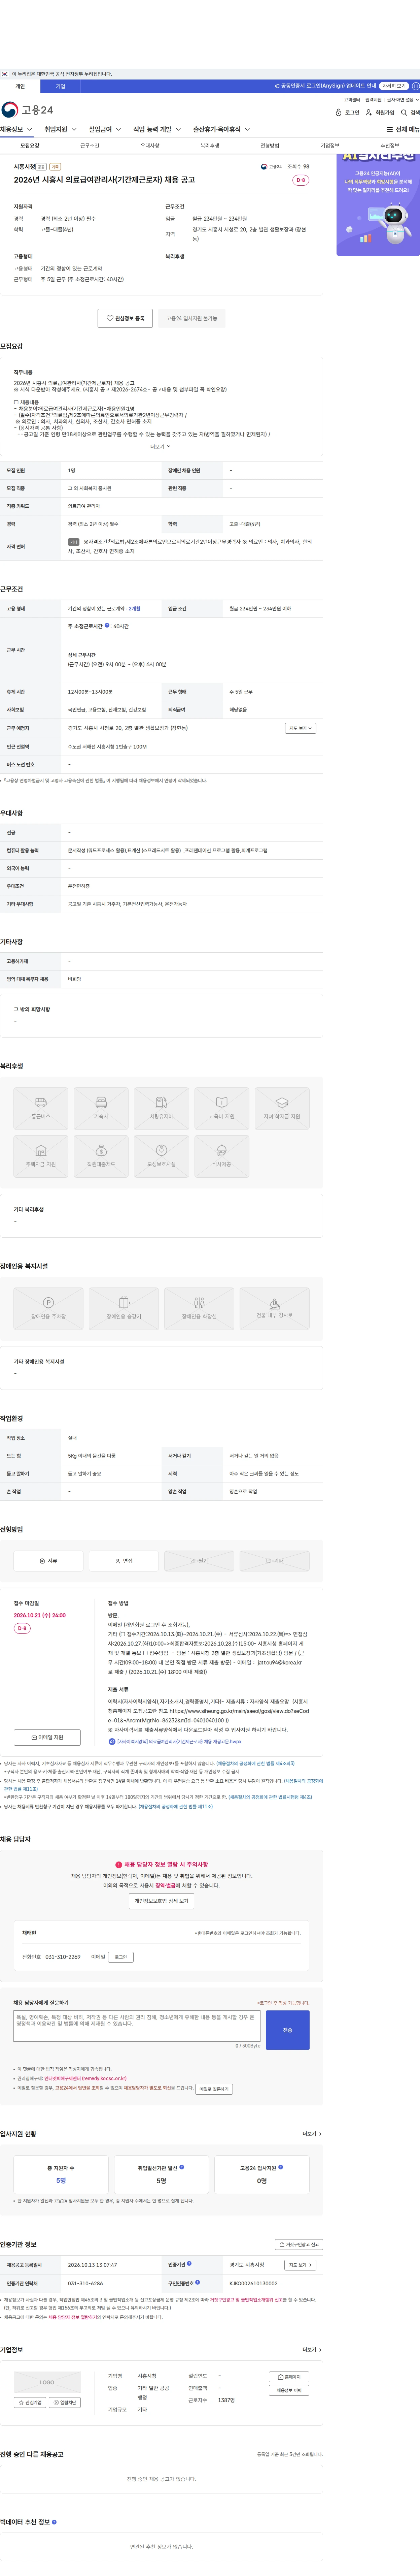Open 더보기 link next to 입사지원 현황

(312, 2134)
